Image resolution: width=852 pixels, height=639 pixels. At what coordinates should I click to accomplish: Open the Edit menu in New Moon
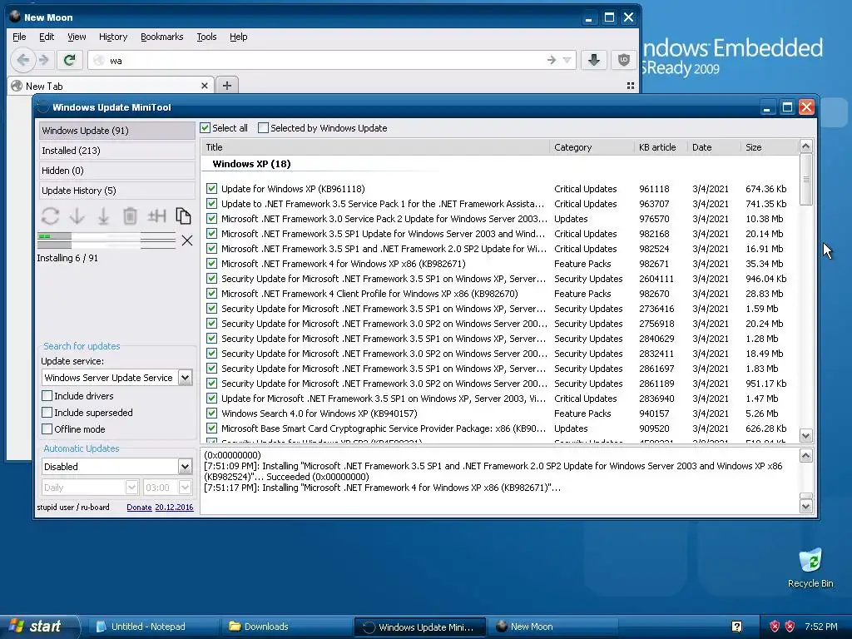47,37
